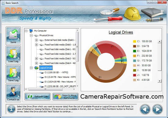168x118 pixels.
Task: Select the D:\ 3.64 TB New Volume
Action: 60,77
